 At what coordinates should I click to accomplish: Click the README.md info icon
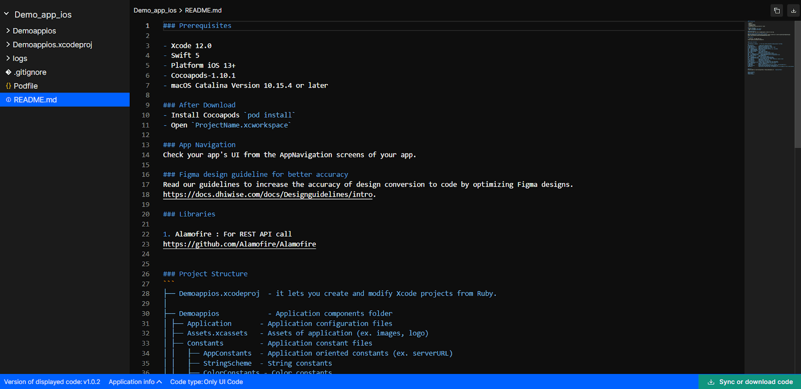click(x=9, y=99)
